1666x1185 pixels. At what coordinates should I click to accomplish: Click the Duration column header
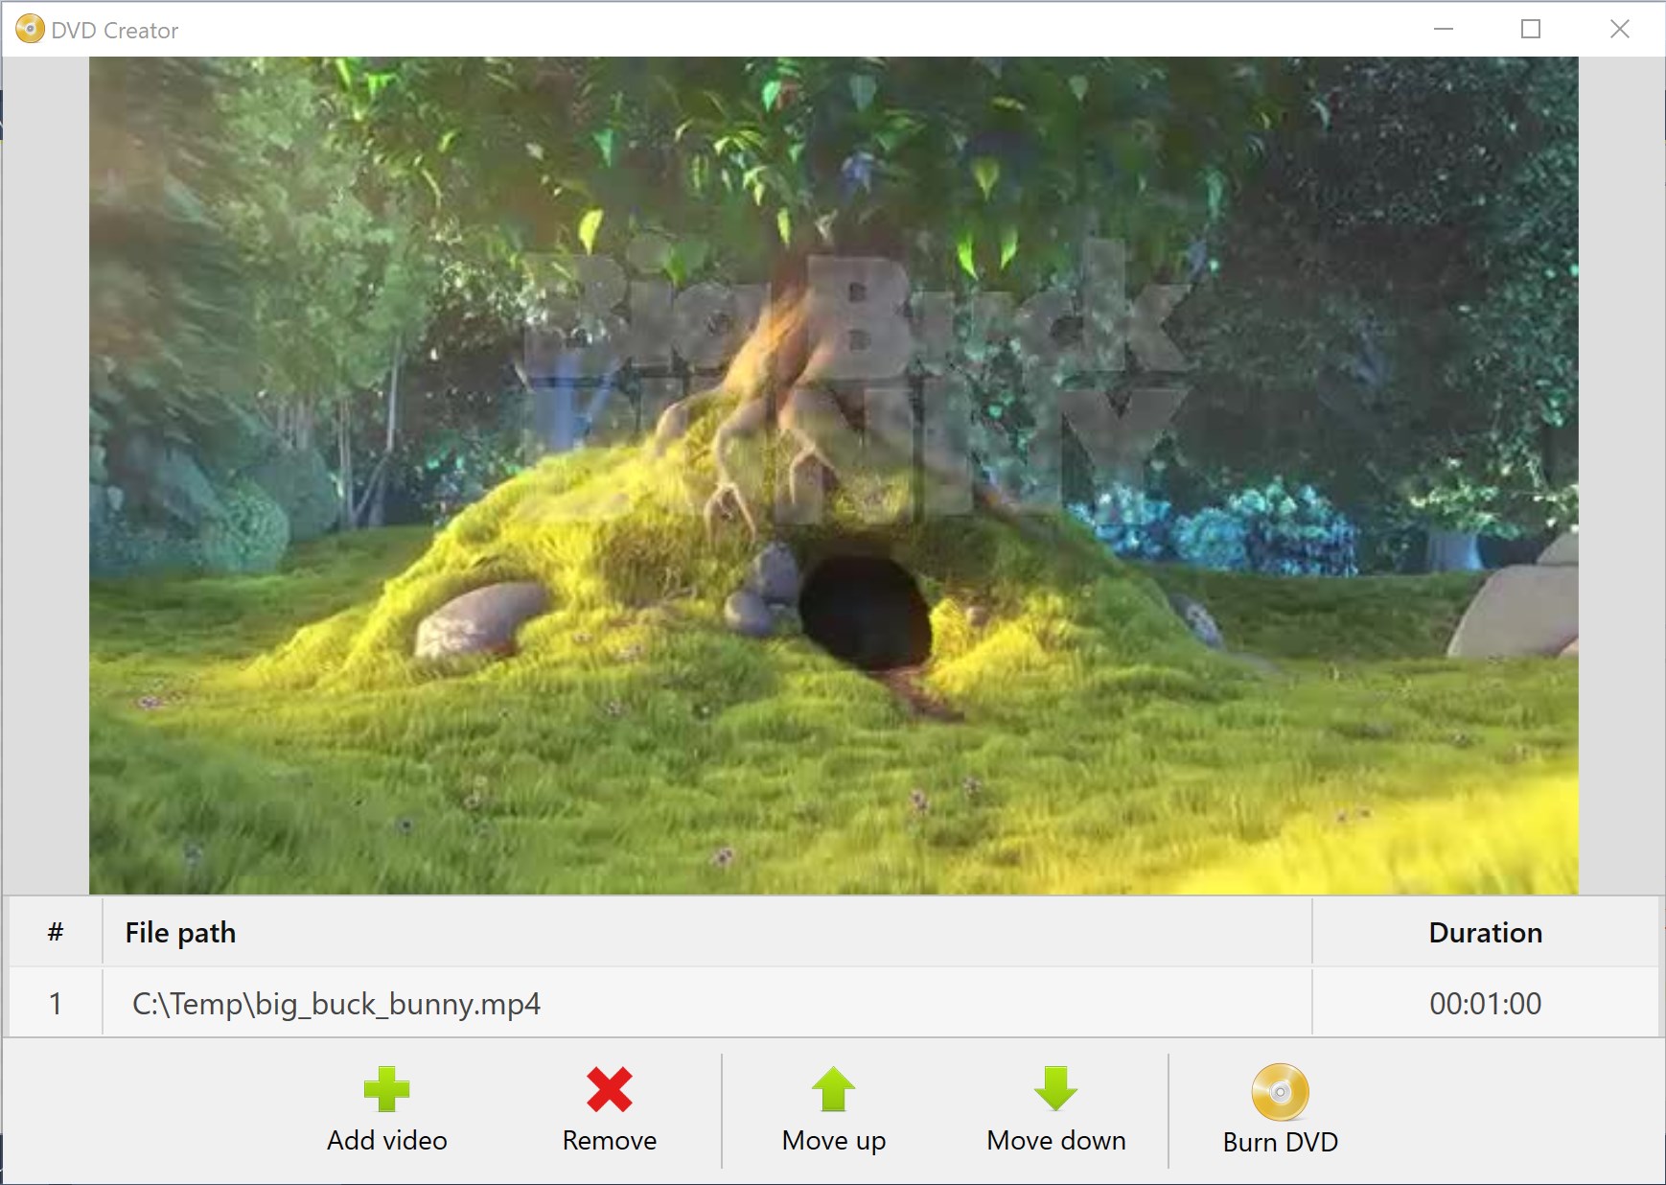click(1485, 932)
